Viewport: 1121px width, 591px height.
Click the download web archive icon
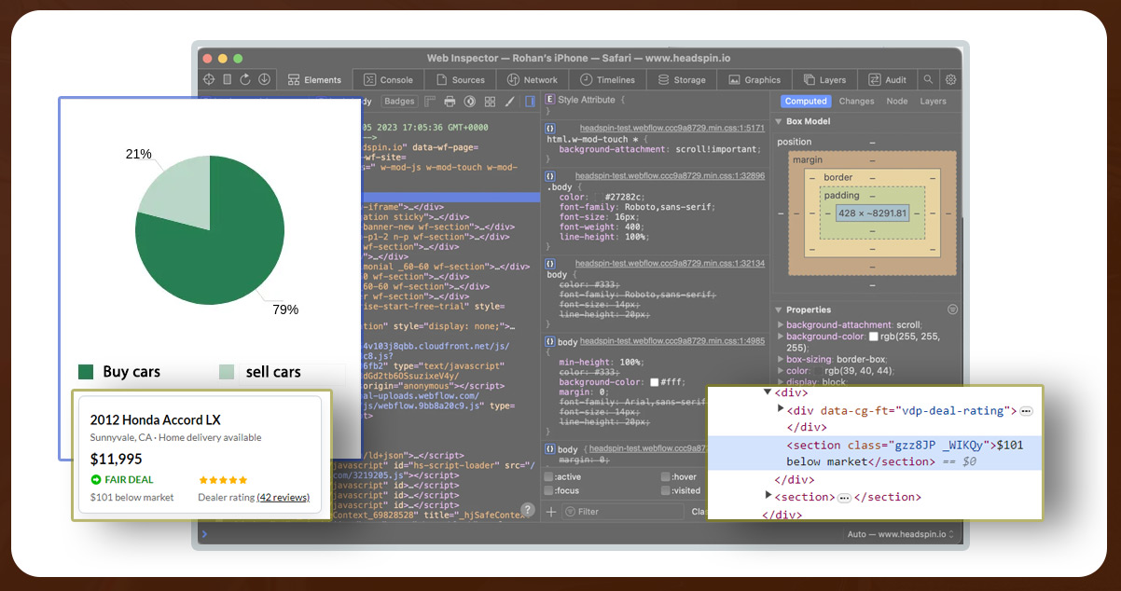coord(265,80)
